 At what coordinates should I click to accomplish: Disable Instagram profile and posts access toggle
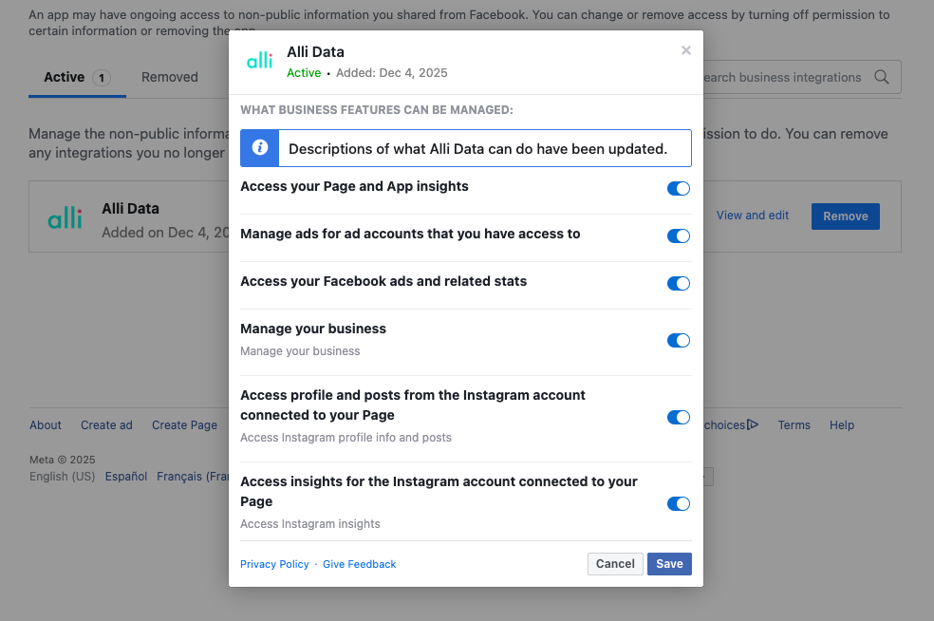pyautogui.click(x=679, y=418)
